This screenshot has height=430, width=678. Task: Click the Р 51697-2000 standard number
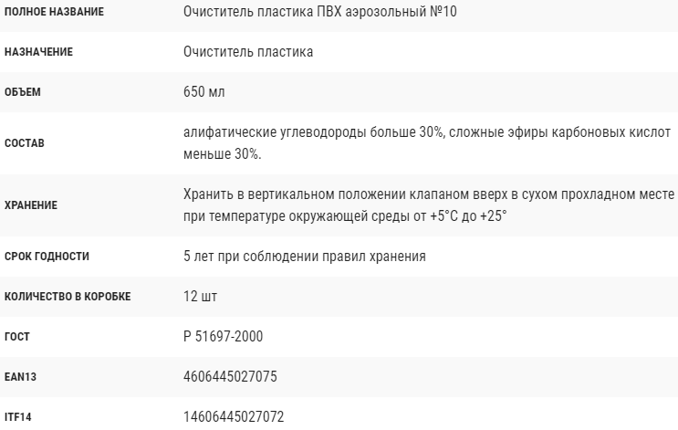223,337
